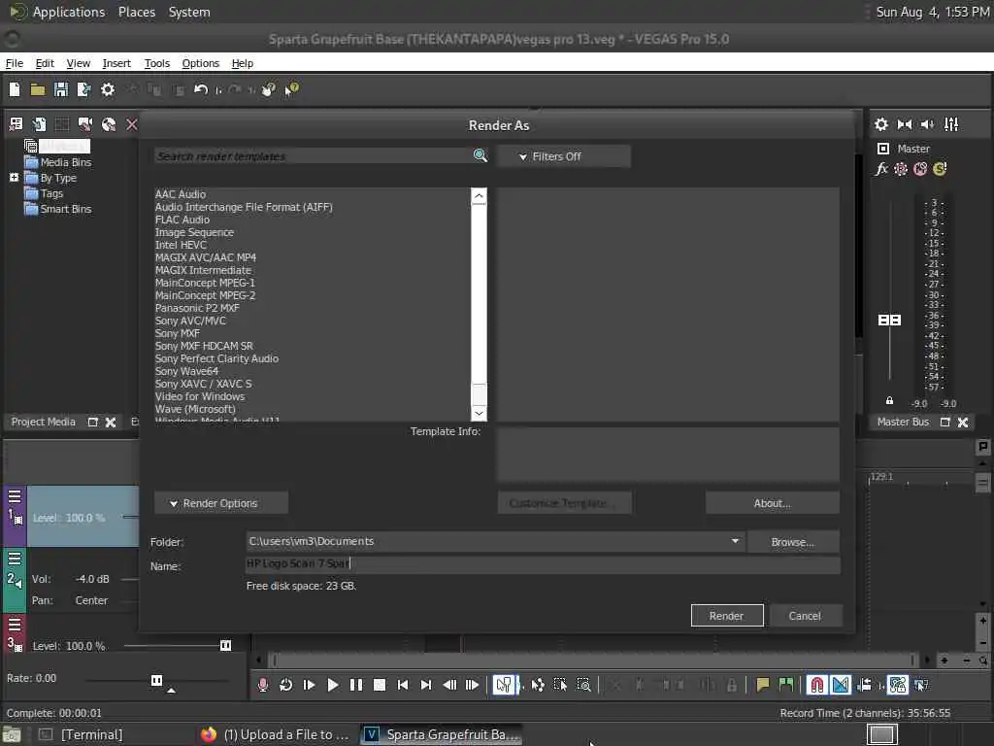
Task: Click the Save floppy disk icon
Action: [61, 89]
